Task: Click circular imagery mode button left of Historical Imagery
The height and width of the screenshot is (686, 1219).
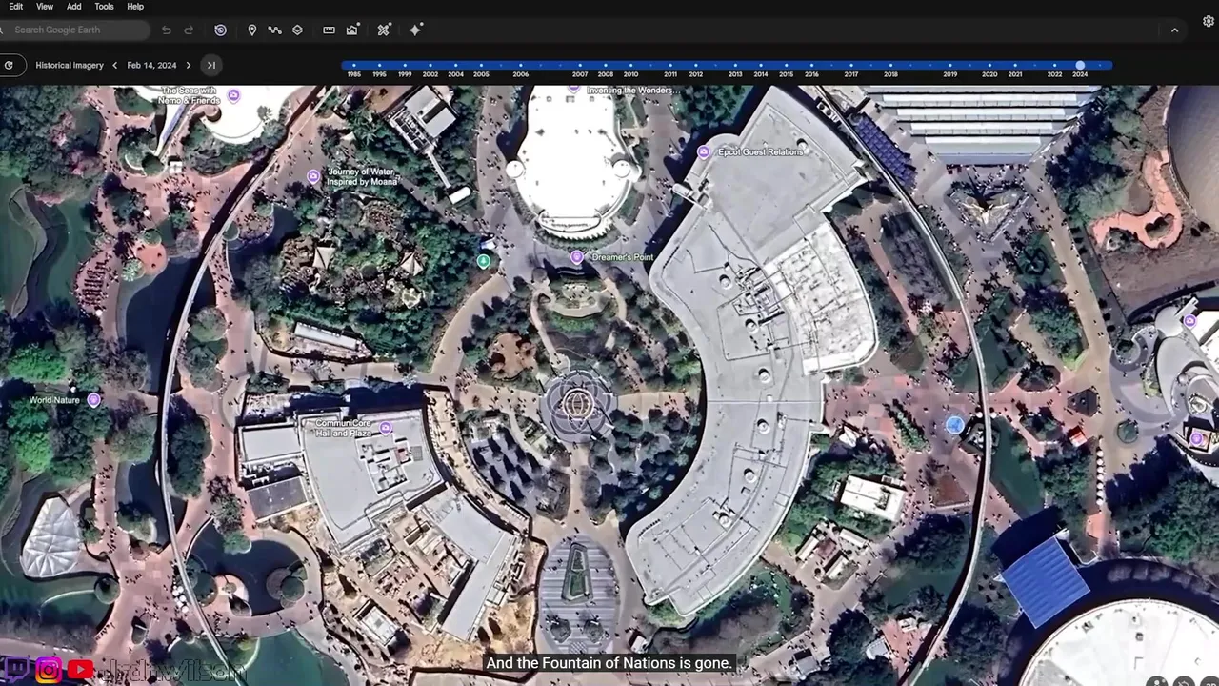Action: point(9,65)
